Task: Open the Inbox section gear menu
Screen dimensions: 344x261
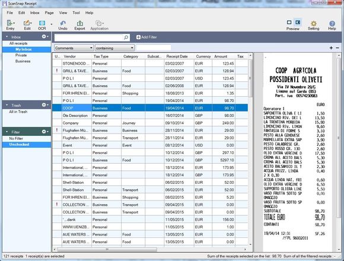Action: 44,36
